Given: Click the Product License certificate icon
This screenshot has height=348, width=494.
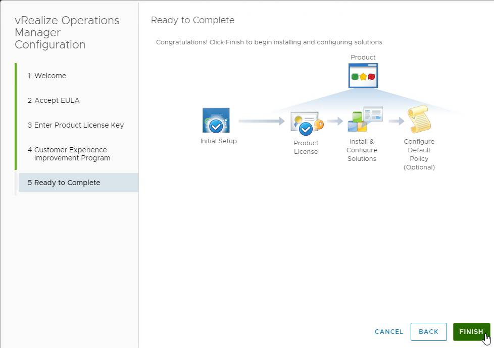Looking at the screenshot, I should click(x=307, y=124).
